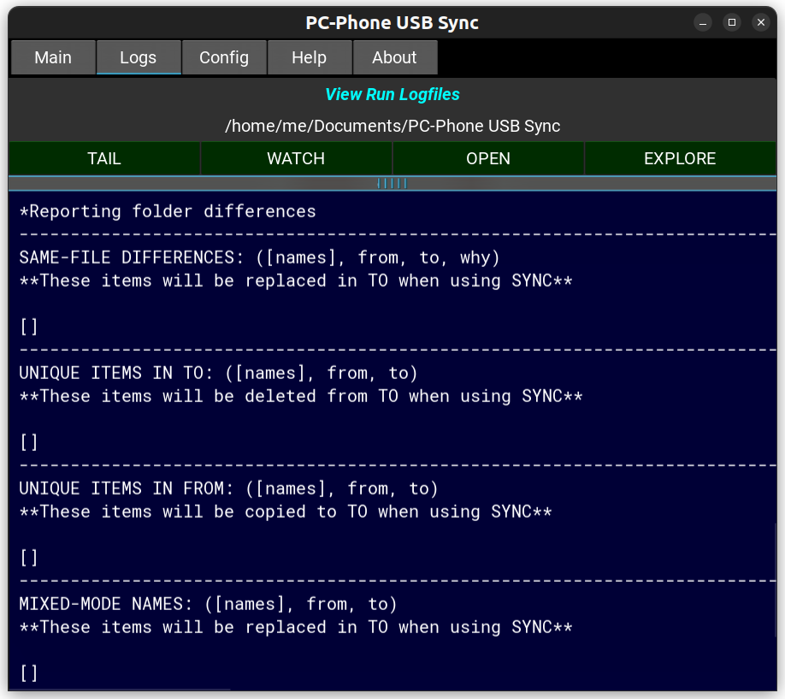
Task: Click the WATCH logfile button
Action: point(296,158)
